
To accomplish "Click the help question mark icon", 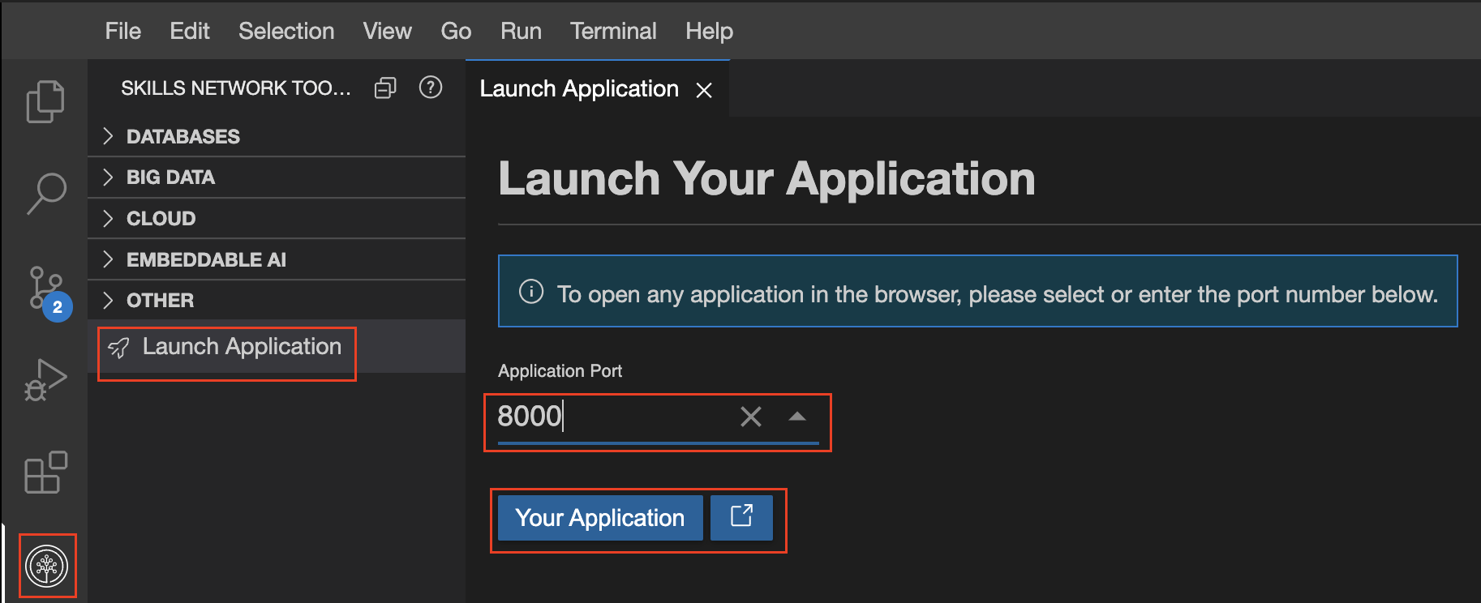I will pyautogui.click(x=431, y=87).
